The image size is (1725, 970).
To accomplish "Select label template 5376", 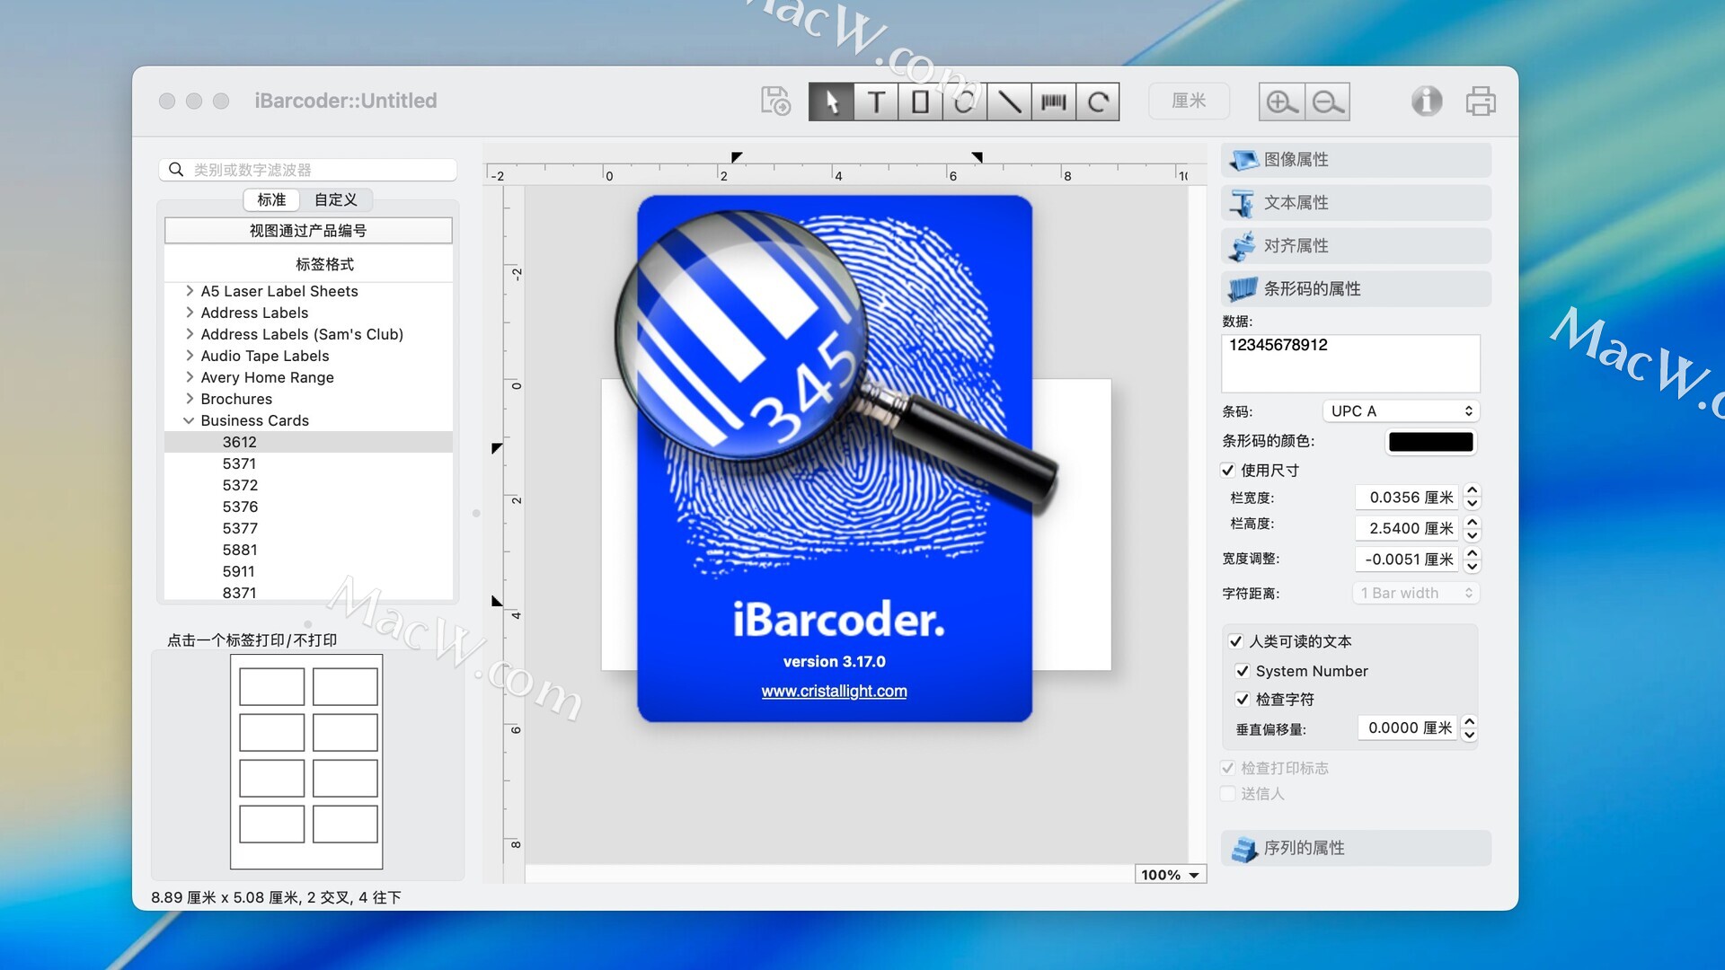I will (308, 507).
